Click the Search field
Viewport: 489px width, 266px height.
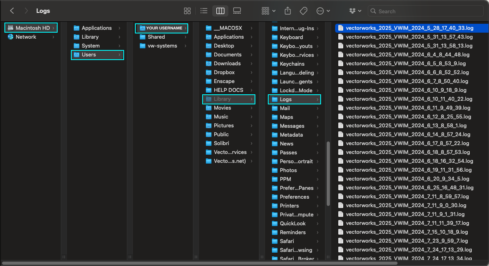427,11
